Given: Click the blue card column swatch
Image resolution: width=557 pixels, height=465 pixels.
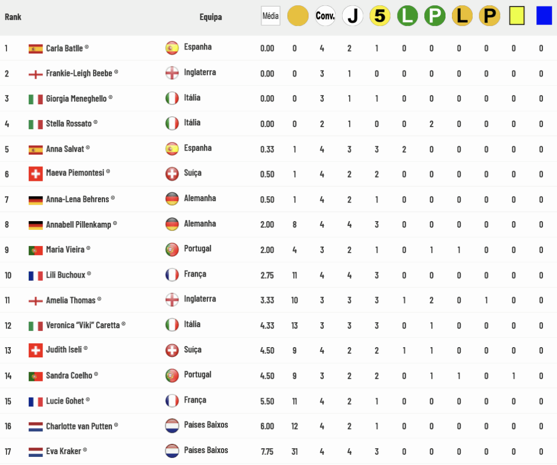Looking at the screenshot, I should (544, 16).
